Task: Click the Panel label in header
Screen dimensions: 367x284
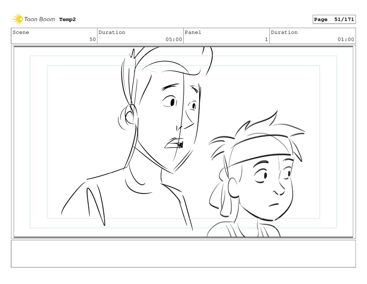Action: [x=193, y=32]
